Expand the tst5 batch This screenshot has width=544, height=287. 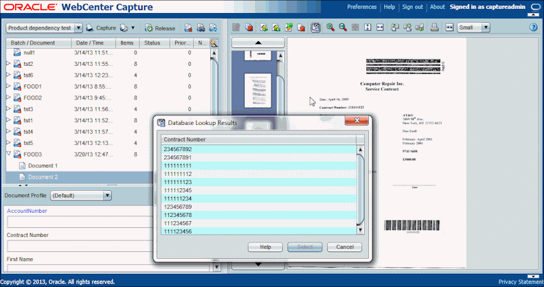coord(9,143)
